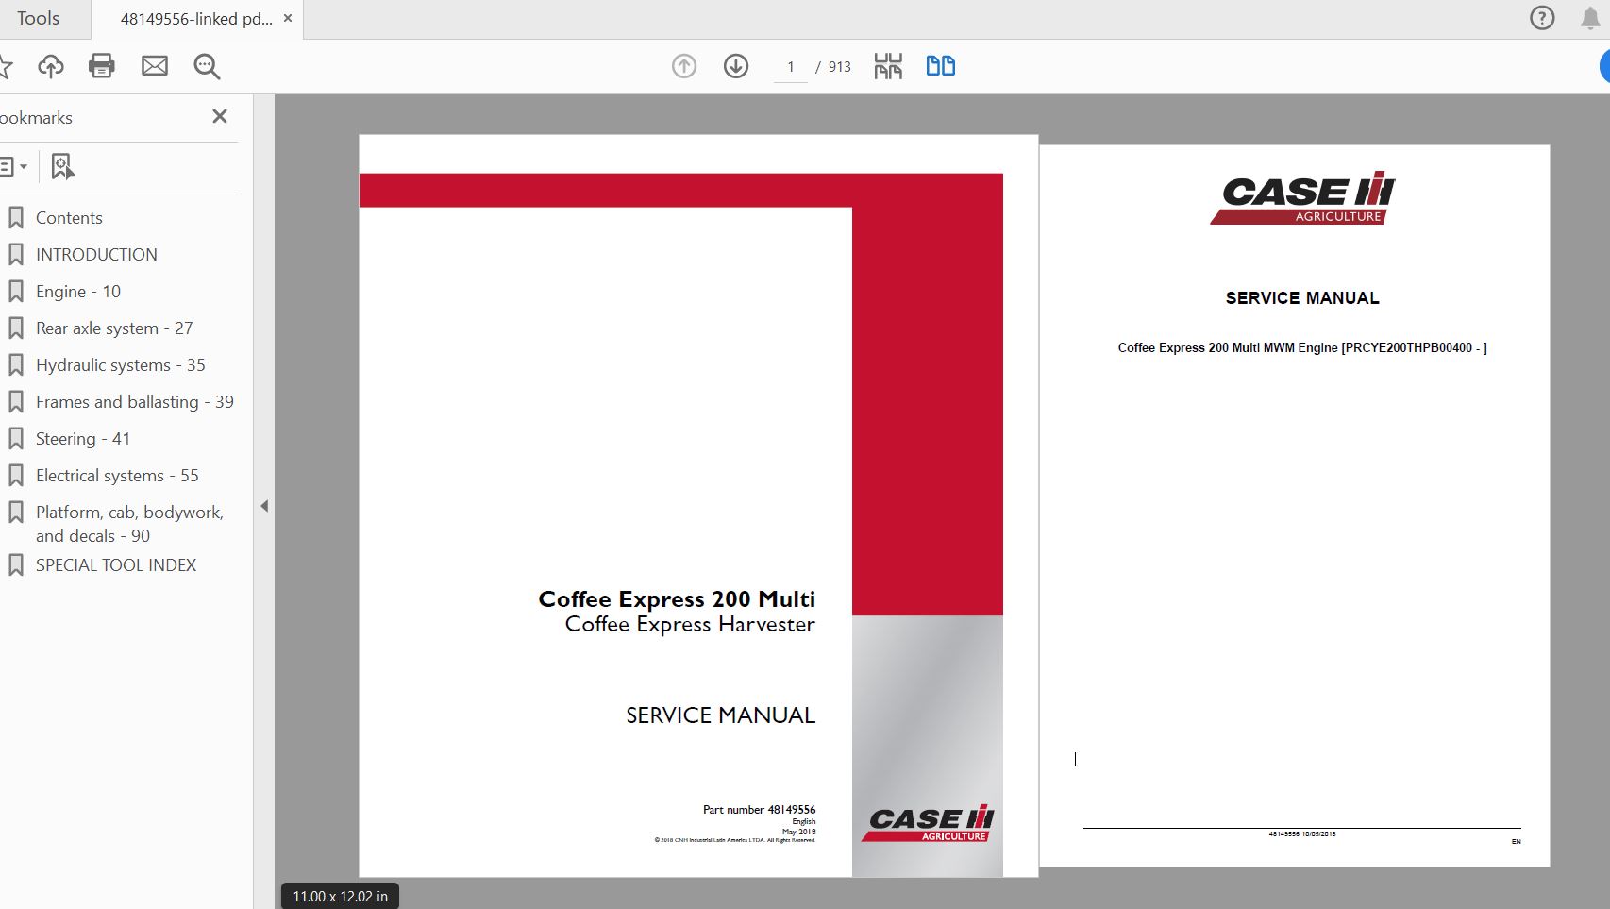Click the bookmark icon beside Engine - 10
1610x909 pixels.
[x=16, y=292]
